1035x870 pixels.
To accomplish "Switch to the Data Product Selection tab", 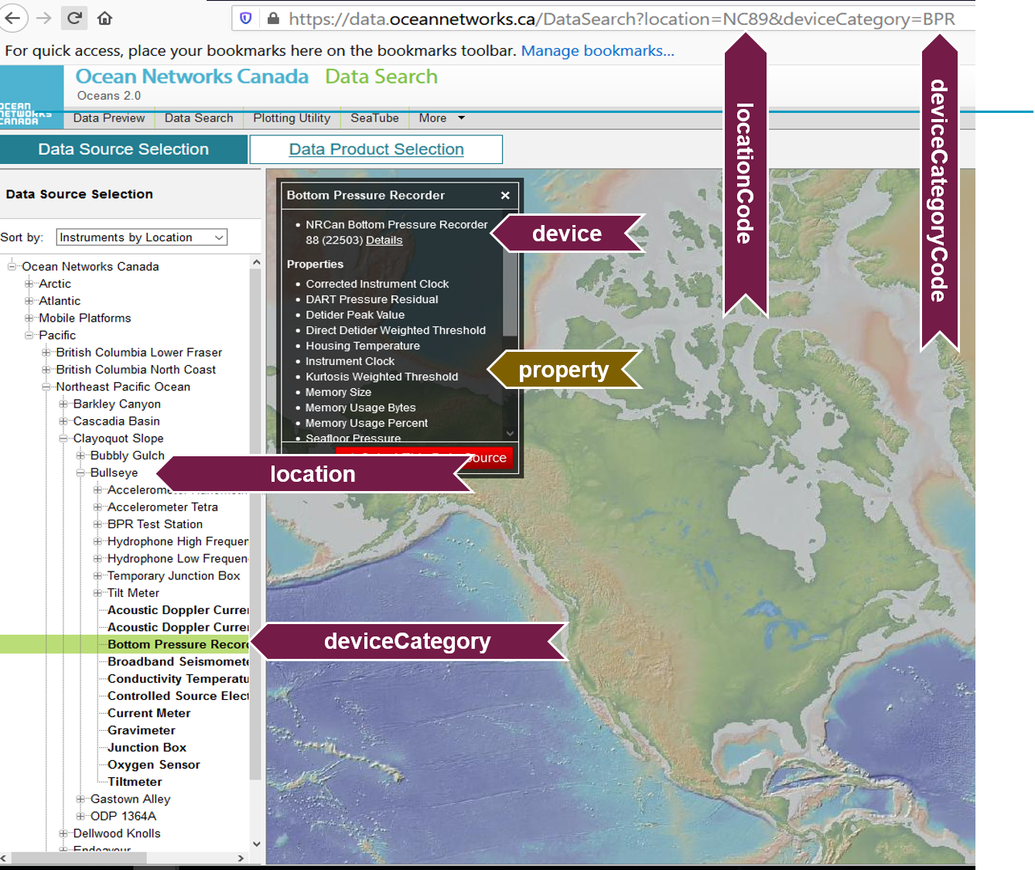I will (376, 149).
